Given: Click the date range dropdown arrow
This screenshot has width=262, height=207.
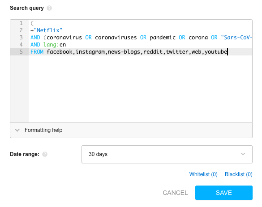Looking at the screenshot, I should click(x=243, y=154).
